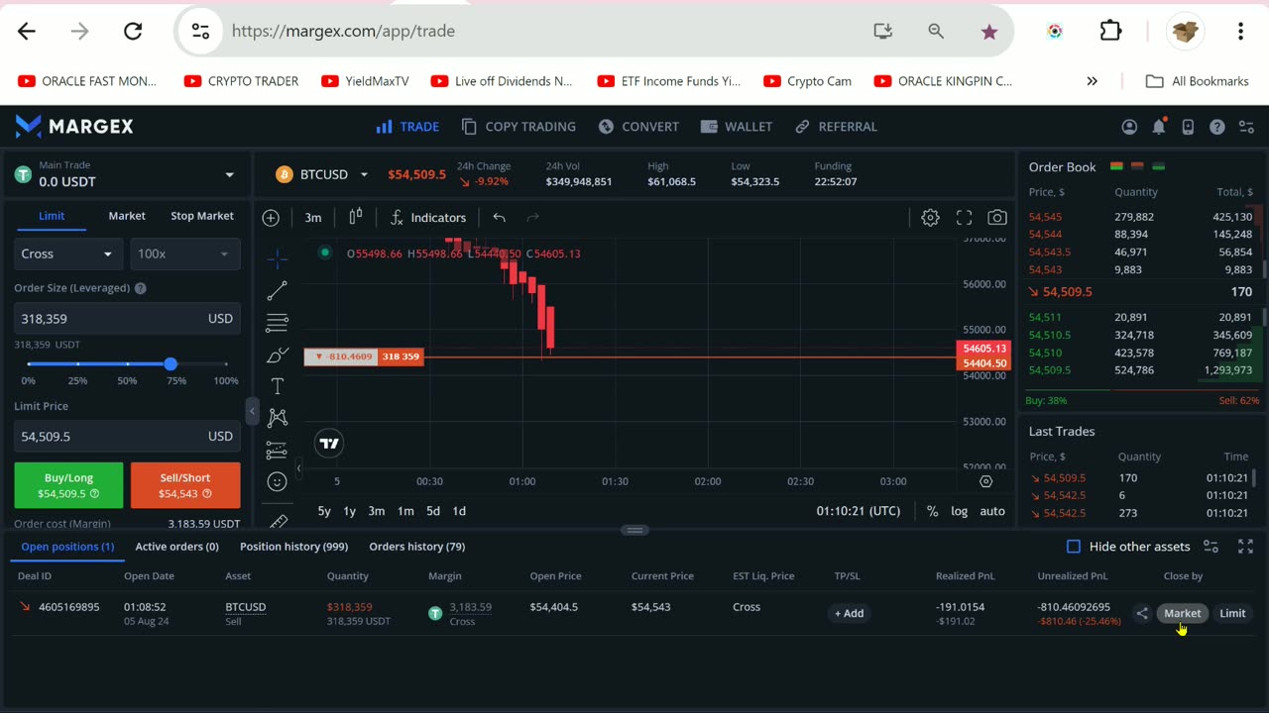This screenshot has height=713, width=1269.
Task: Select the text annotation tool
Action: [278, 386]
